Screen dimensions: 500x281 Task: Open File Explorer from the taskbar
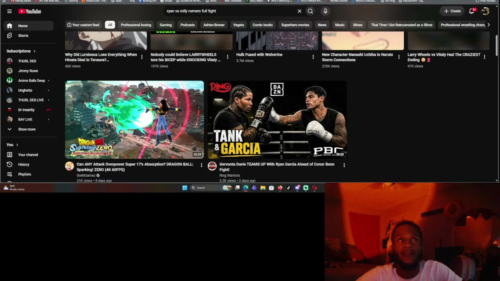coord(263,188)
